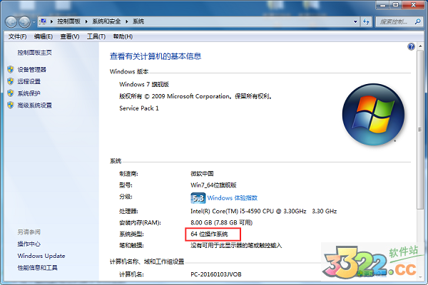Click the computer icon in address bar
The image size is (428, 285).
pos(43,21)
